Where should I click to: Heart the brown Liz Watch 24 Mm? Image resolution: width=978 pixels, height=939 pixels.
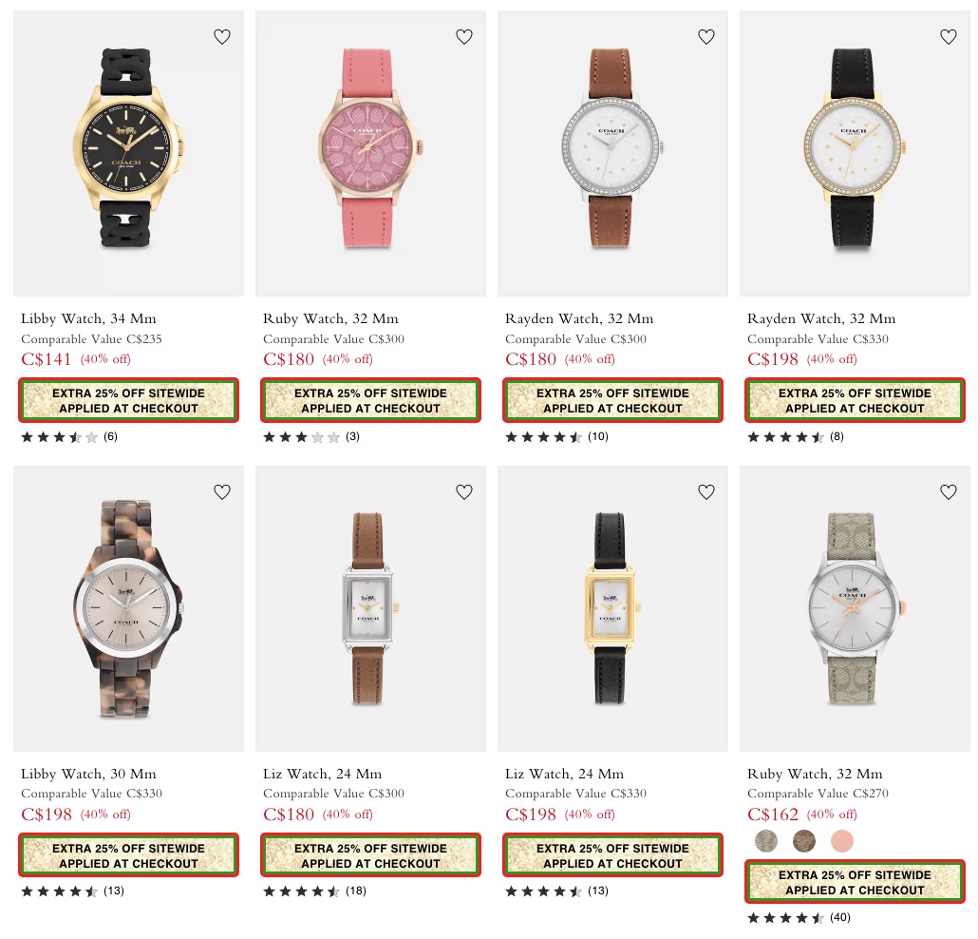(x=464, y=492)
